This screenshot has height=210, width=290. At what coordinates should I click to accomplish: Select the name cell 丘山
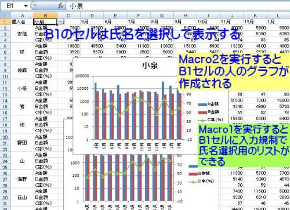coord(22,197)
